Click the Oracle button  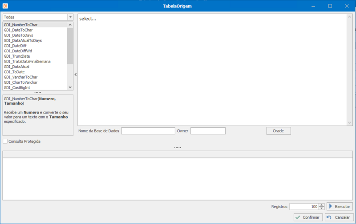click(279, 131)
